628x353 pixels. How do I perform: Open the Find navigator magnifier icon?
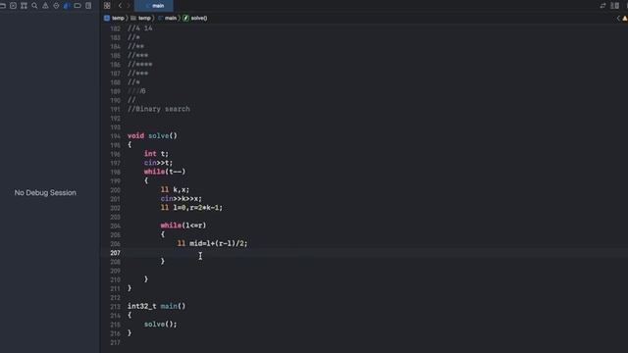35,6
